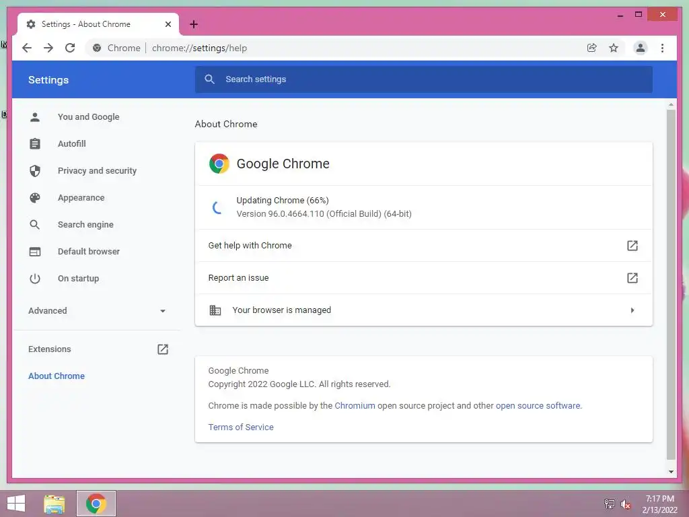Click the Chrome taskbar icon
This screenshot has width=689, height=517.
pos(96,504)
